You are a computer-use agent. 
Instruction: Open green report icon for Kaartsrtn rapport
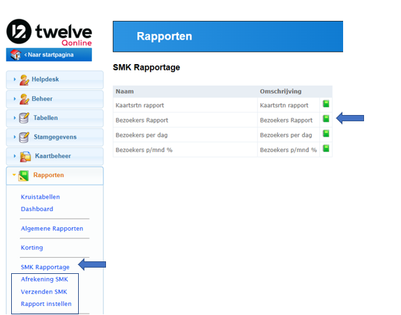click(326, 104)
